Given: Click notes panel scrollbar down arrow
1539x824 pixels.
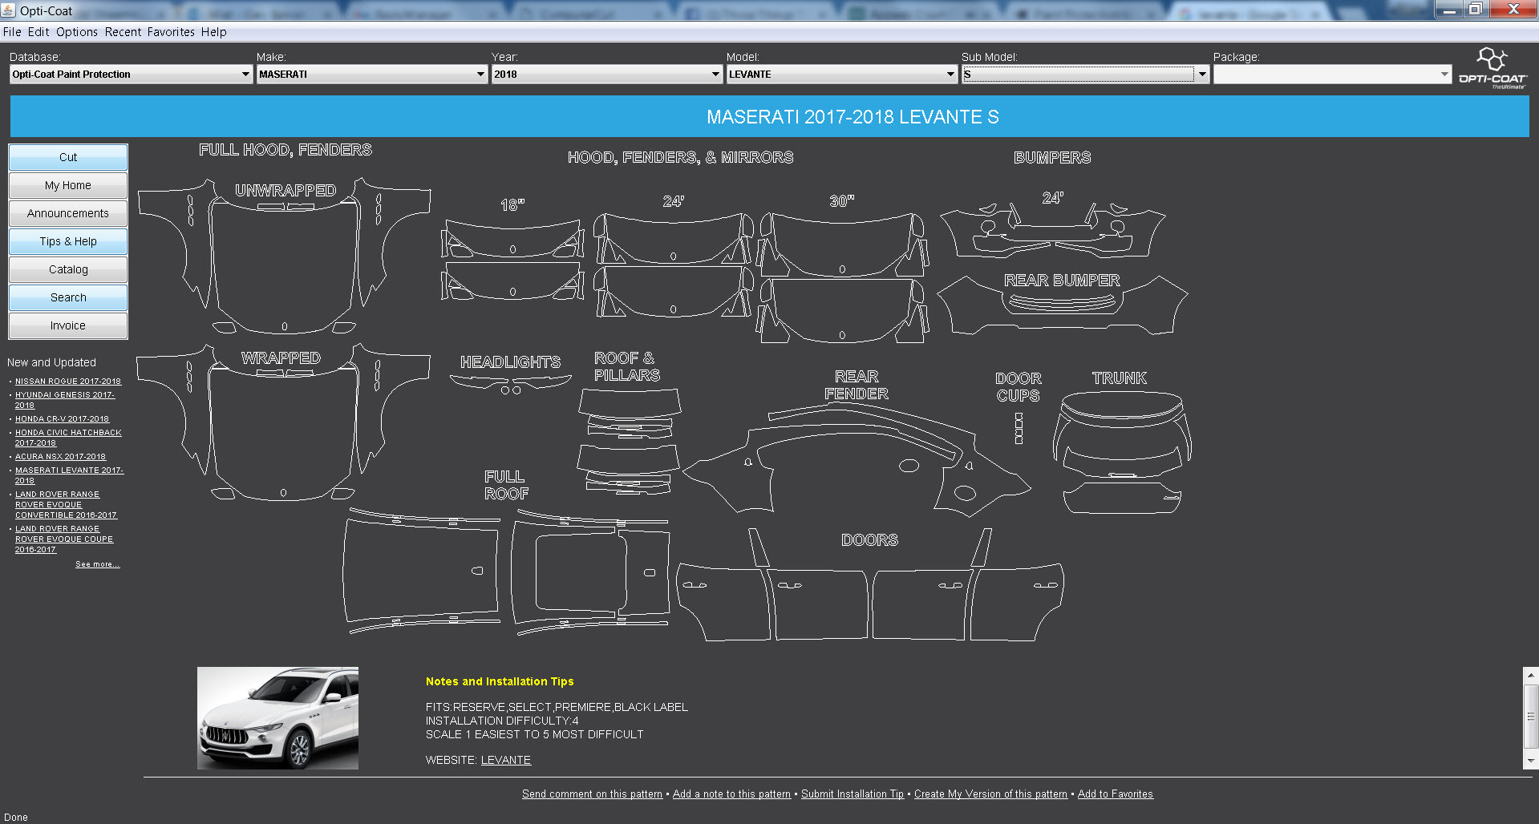Looking at the screenshot, I should tap(1531, 761).
